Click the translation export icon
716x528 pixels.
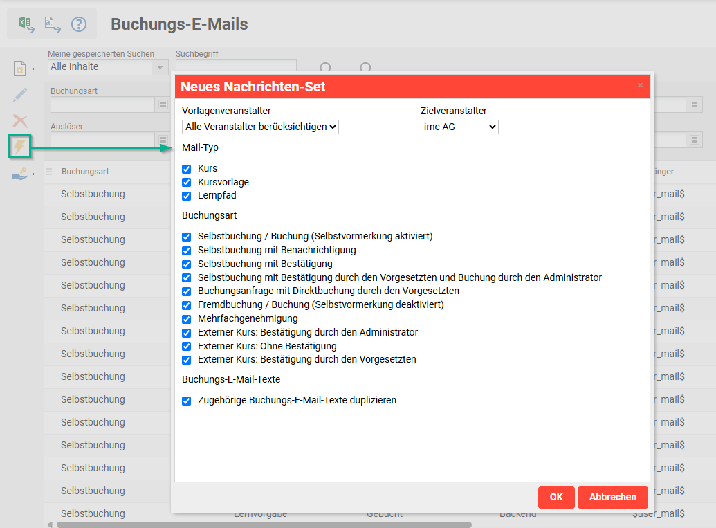(53, 24)
